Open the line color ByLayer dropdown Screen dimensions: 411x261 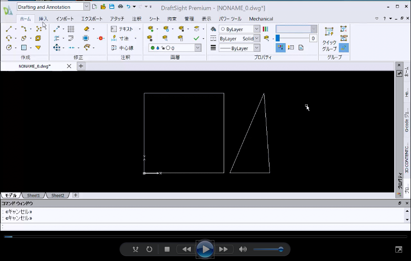(x=257, y=29)
